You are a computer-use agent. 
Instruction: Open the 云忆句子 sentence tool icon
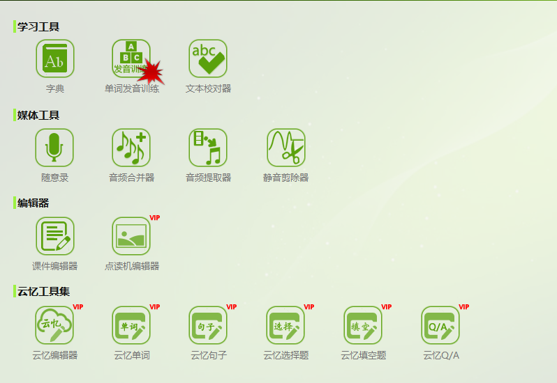click(208, 325)
